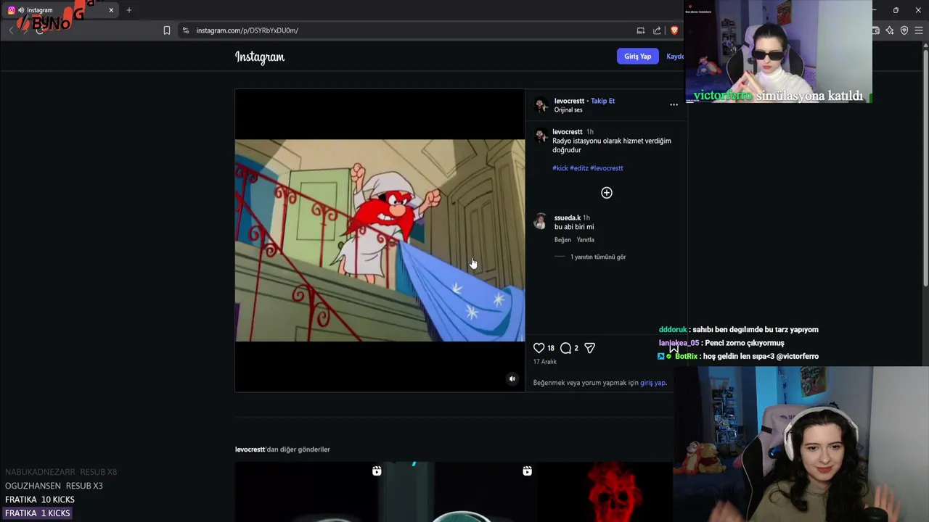Open ssueda.k username
This screenshot has width=929, height=522.
[568, 217]
